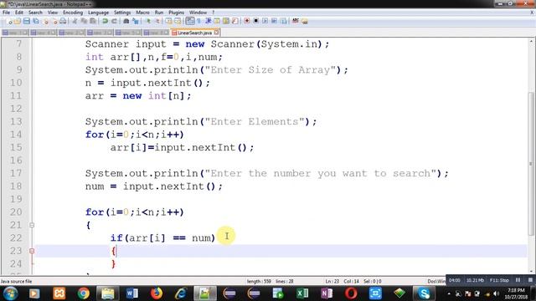
Task: Click the volume speaker tray icon
Action: pyautogui.click(x=496, y=293)
